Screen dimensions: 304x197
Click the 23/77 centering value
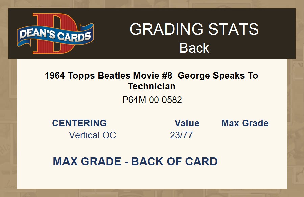[181, 135]
